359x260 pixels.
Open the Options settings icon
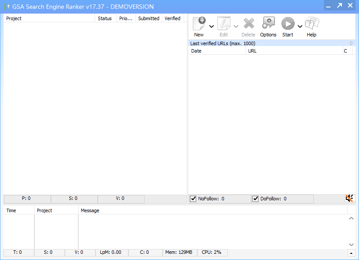[268, 23]
